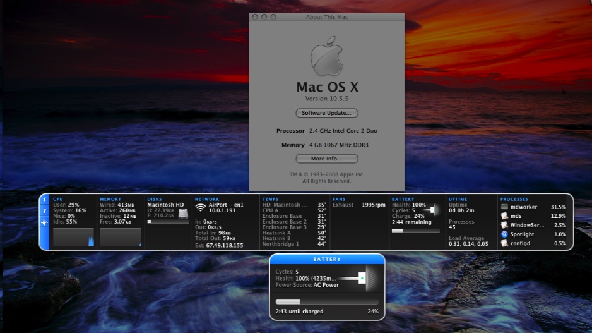Click the memory usage history graph
The height and width of the screenshot is (333, 592).
click(x=121, y=237)
